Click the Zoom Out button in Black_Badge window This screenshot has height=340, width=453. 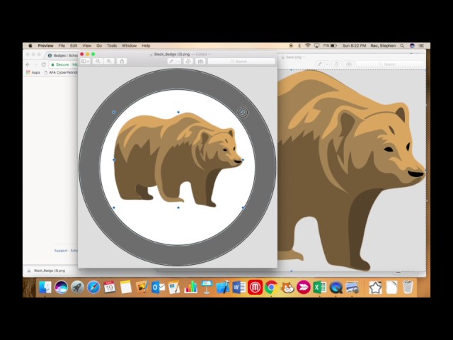[x=98, y=62]
